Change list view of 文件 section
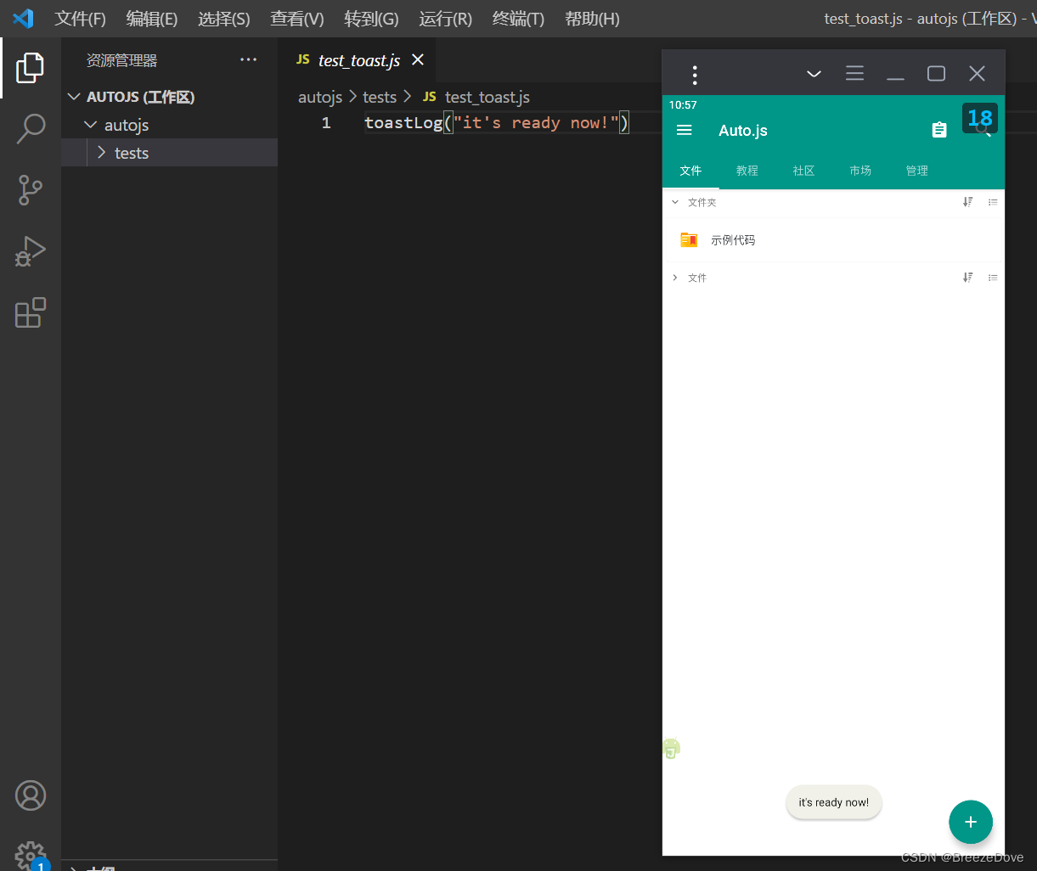 tap(993, 278)
